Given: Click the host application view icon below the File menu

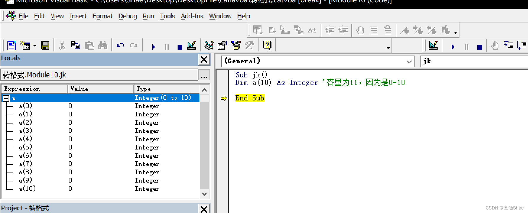Looking at the screenshot, I should pos(12,45).
